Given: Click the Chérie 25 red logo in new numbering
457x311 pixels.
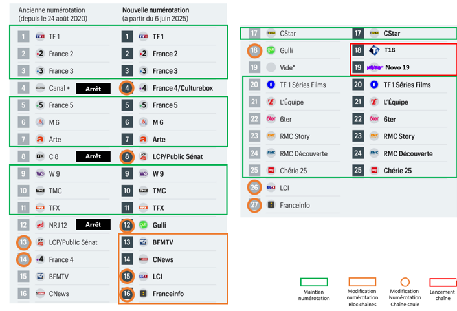Looking at the screenshot, I should (x=375, y=170).
